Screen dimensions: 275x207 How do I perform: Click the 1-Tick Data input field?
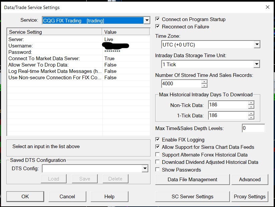click(x=228, y=115)
